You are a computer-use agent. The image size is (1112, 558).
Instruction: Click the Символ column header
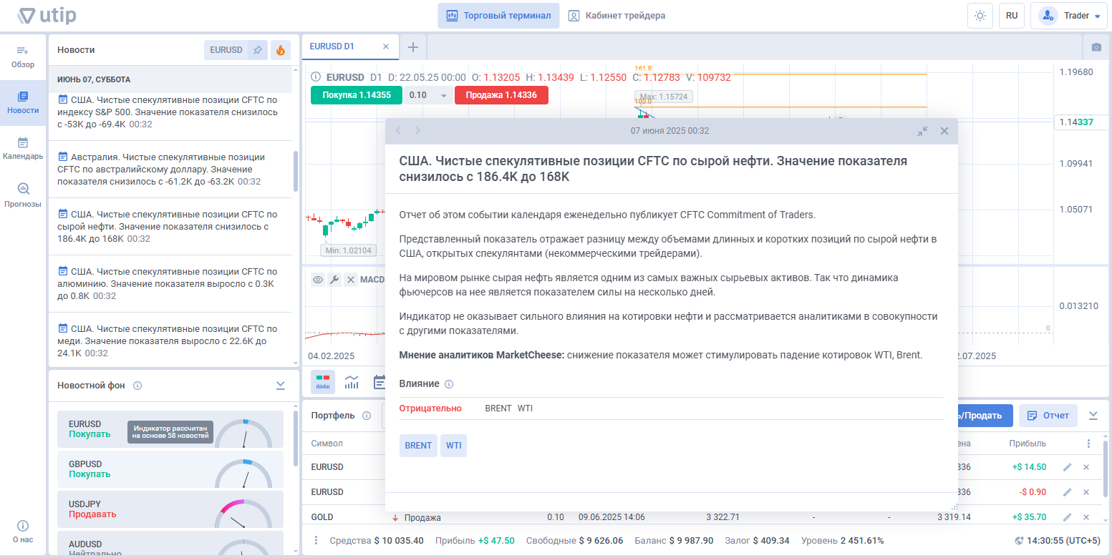327,444
